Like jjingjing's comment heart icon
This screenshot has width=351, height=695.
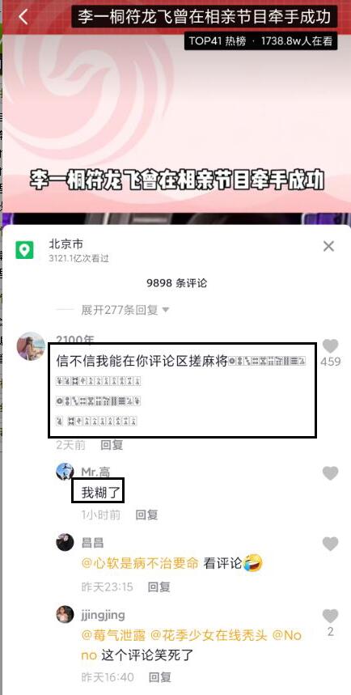330,616
